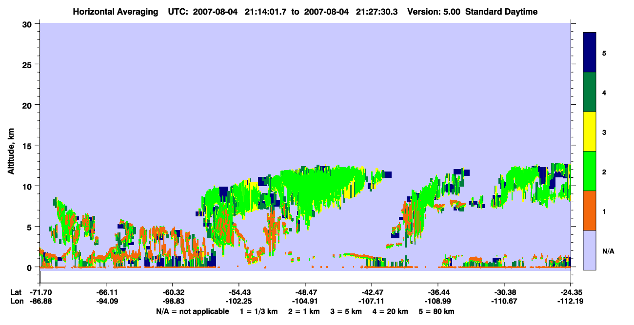
Task: Click the bright green colorbar segment labeled 2
Action: point(590,171)
